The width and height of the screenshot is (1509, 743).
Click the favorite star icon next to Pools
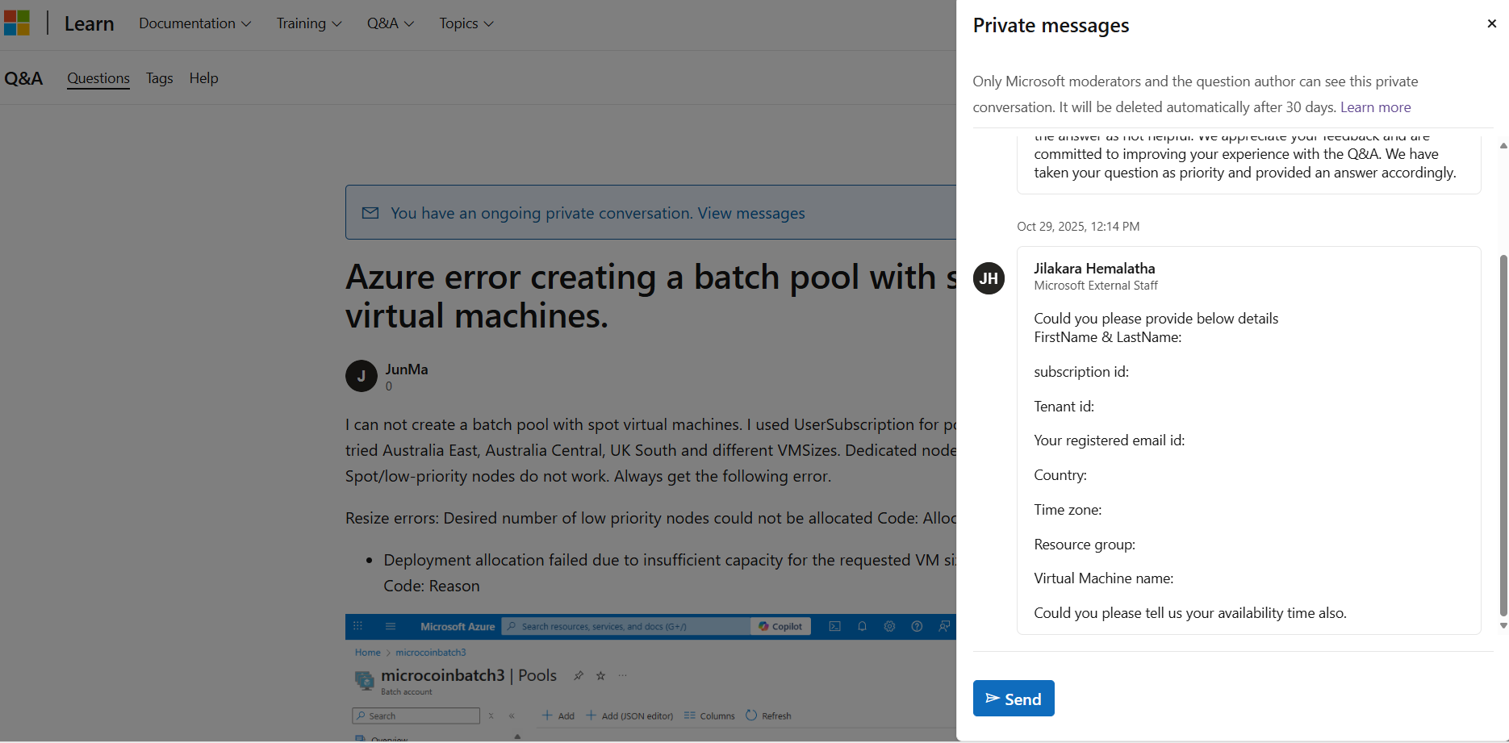[600, 676]
